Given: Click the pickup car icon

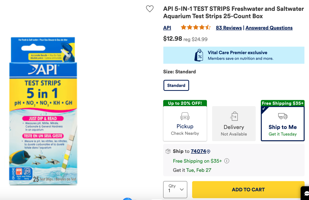Looking at the screenshot, I should [x=185, y=116].
